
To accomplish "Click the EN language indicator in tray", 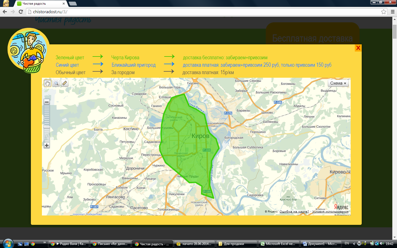I will point(347,244).
